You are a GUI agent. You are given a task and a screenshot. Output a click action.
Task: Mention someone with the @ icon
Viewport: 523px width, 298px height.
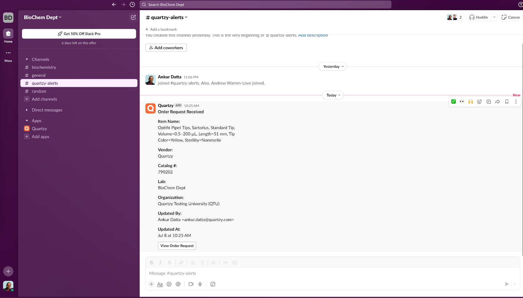(178, 284)
